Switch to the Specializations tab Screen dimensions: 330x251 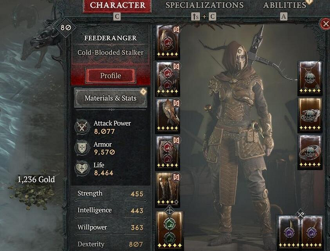click(x=205, y=5)
